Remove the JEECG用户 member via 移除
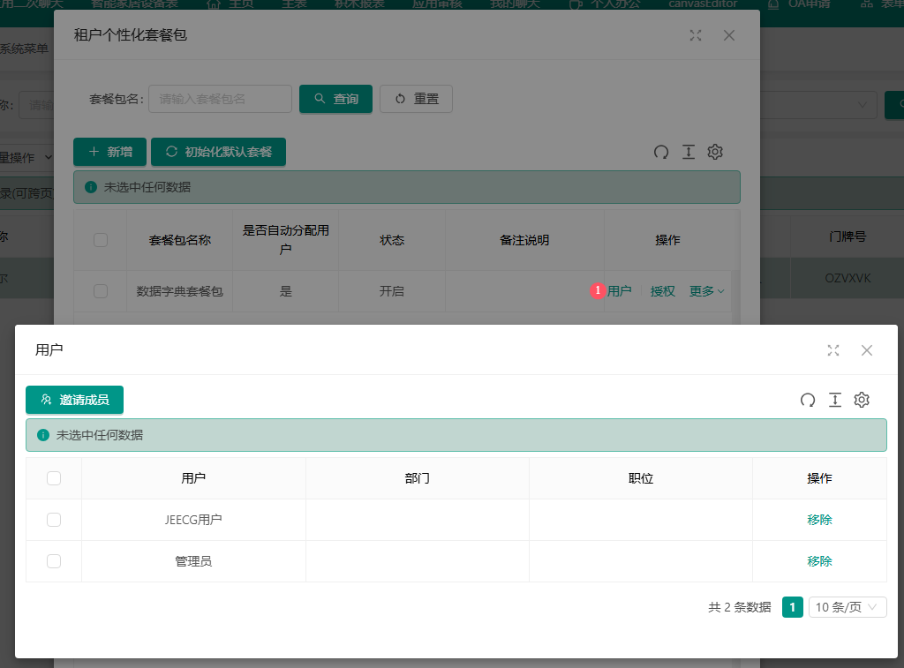 pyautogui.click(x=819, y=520)
